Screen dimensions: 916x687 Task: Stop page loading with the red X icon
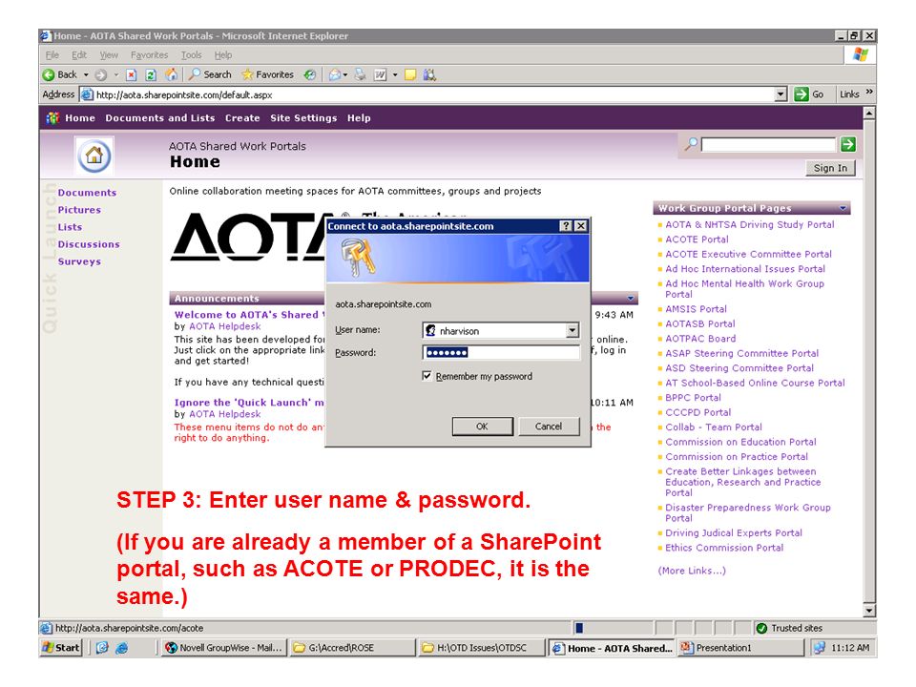[x=132, y=74]
